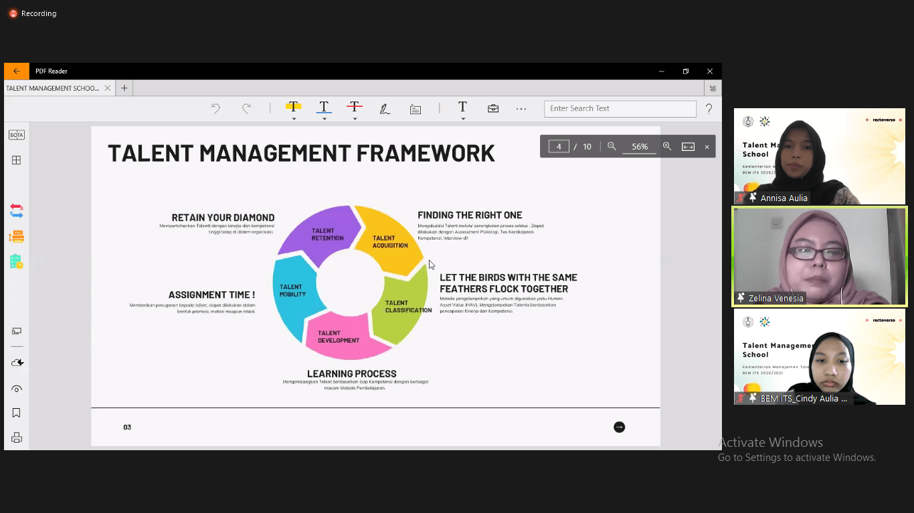Expand the highlight color dropdown arrow
914x513 pixels.
294,119
